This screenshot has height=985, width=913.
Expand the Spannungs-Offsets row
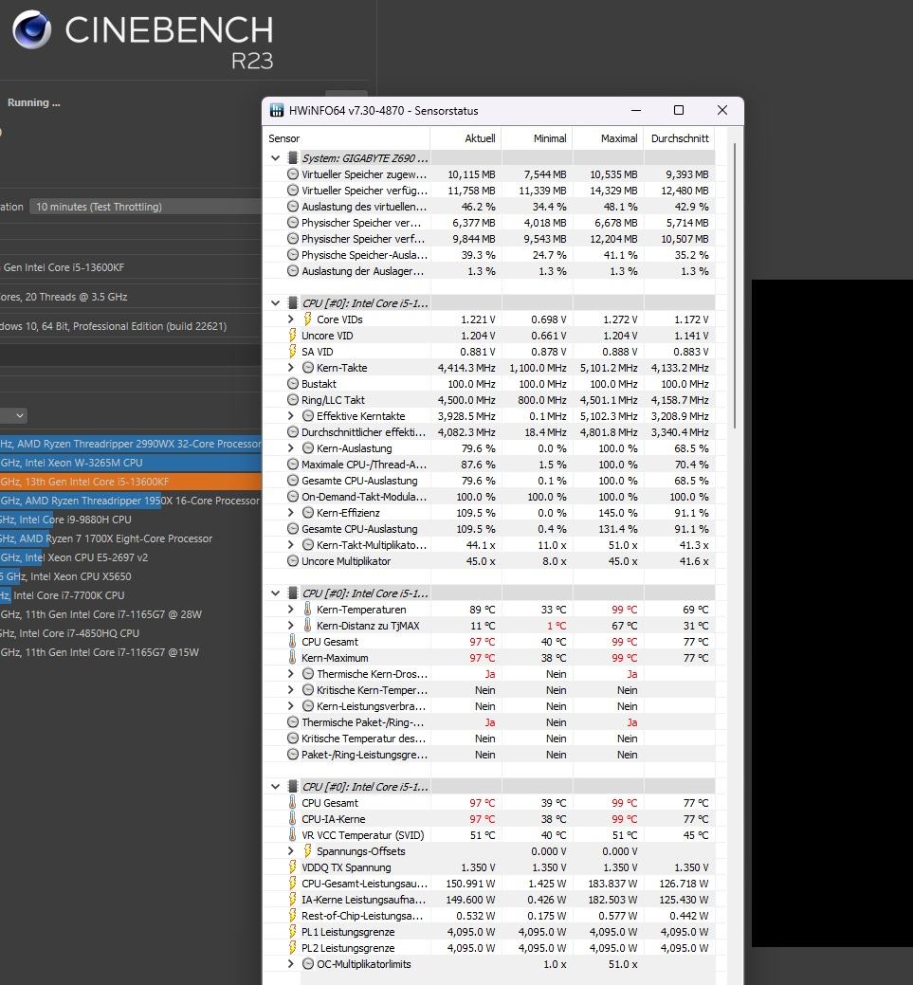(290, 852)
